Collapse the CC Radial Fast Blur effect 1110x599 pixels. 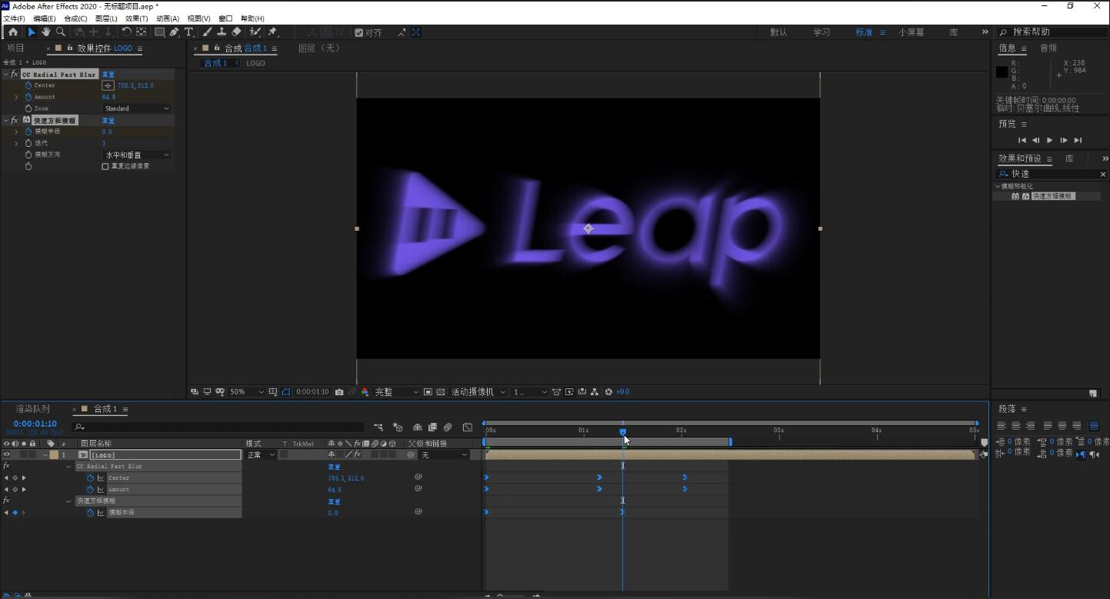click(6, 75)
